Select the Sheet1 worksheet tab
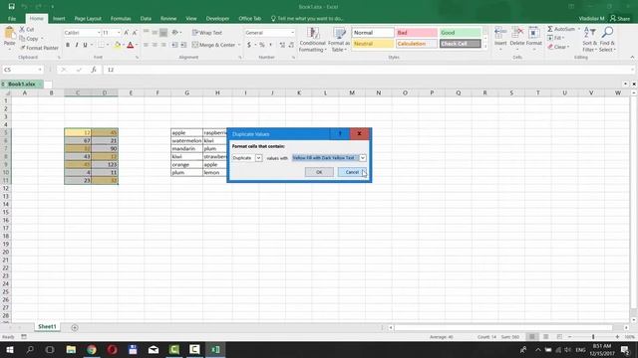Image resolution: width=638 pixels, height=358 pixels. (x=47, y=326)
